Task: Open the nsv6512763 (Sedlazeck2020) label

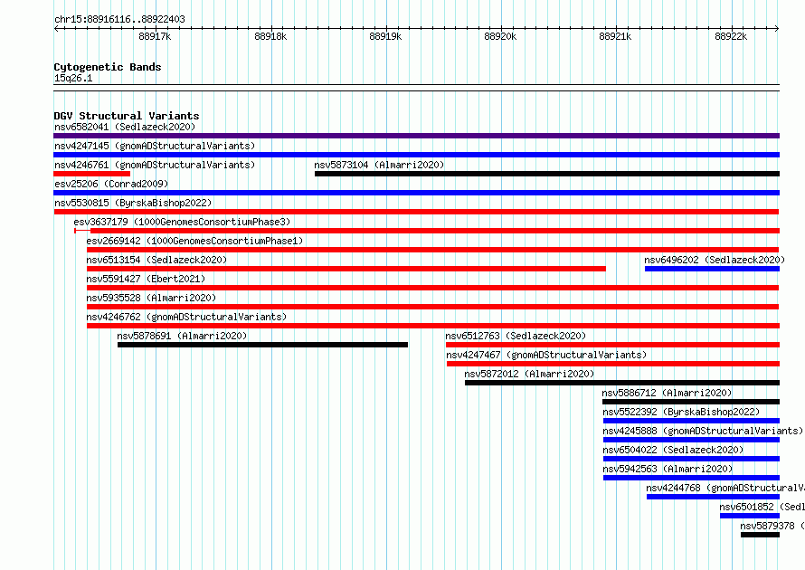Action: coord(516,336)
